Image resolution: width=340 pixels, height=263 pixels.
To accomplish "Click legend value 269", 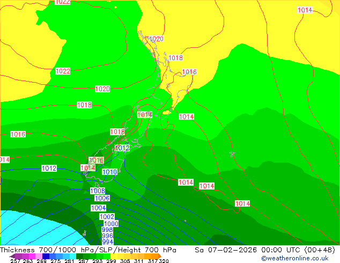I will 42,261.
